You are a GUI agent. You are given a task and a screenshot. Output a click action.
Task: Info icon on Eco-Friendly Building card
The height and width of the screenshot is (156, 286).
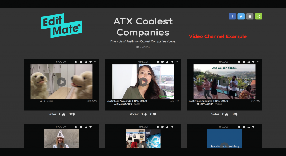239,127
